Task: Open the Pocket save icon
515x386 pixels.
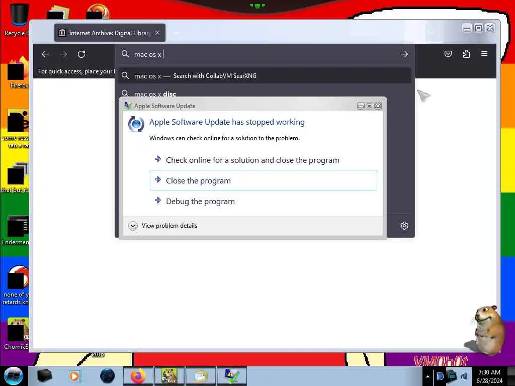Action: 448,54
